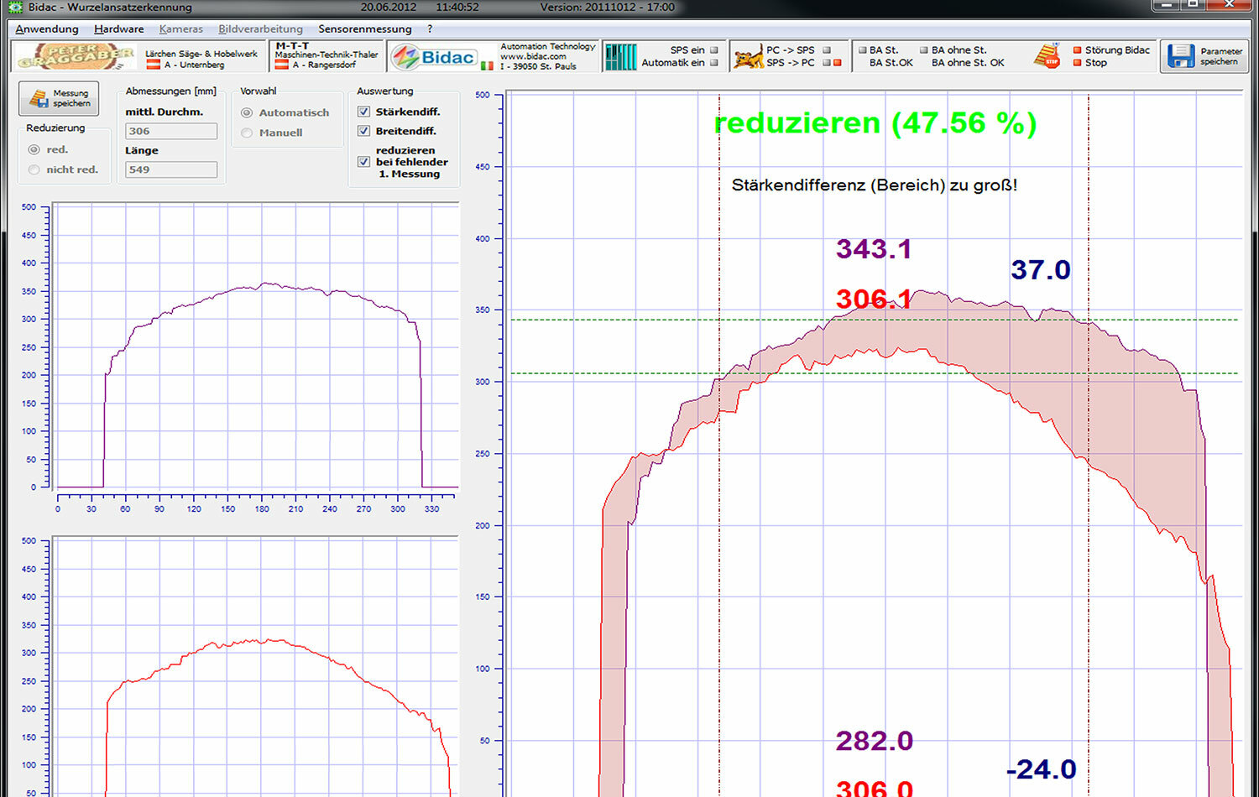Click the Austrian flag beside Rangersdorf
The height and width of the screenshot is (797, 1259).
point(282,65)
